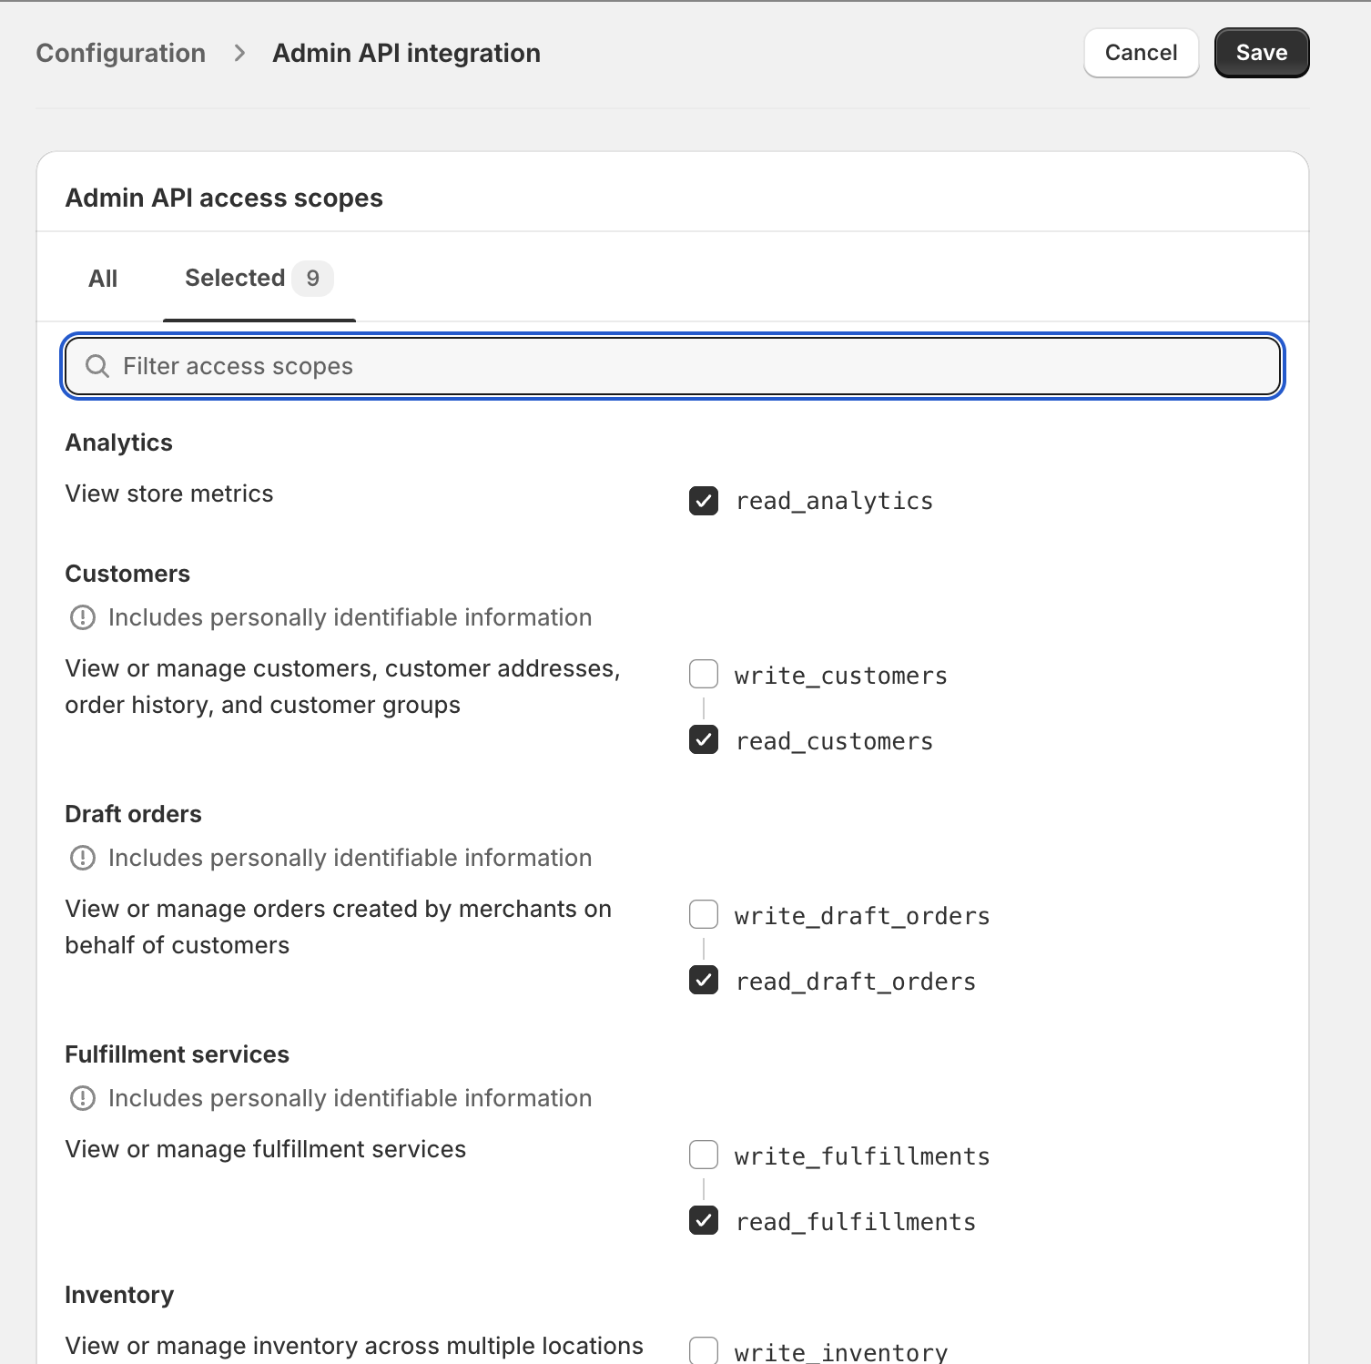Enable the write_customers scope checkbox
Viewport: 1371px width, 1364px height.
click(704, 674)
